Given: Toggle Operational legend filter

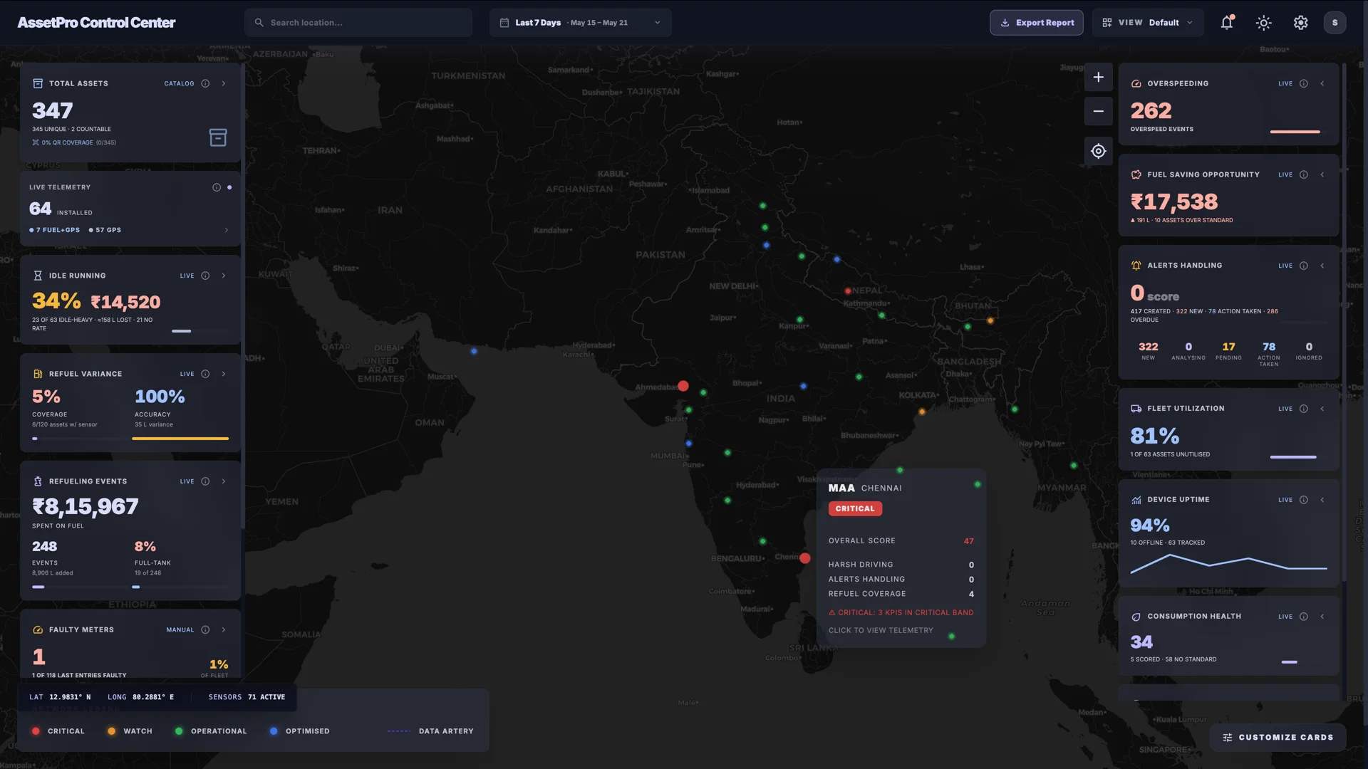Looking at the screenshot, I should pos(211,731).
